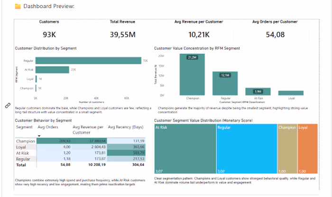This screenshot has width=332, height=197.
Task: Select the tan Champion treemap tile
Action: pyautogui.click(x=287, y=149)
